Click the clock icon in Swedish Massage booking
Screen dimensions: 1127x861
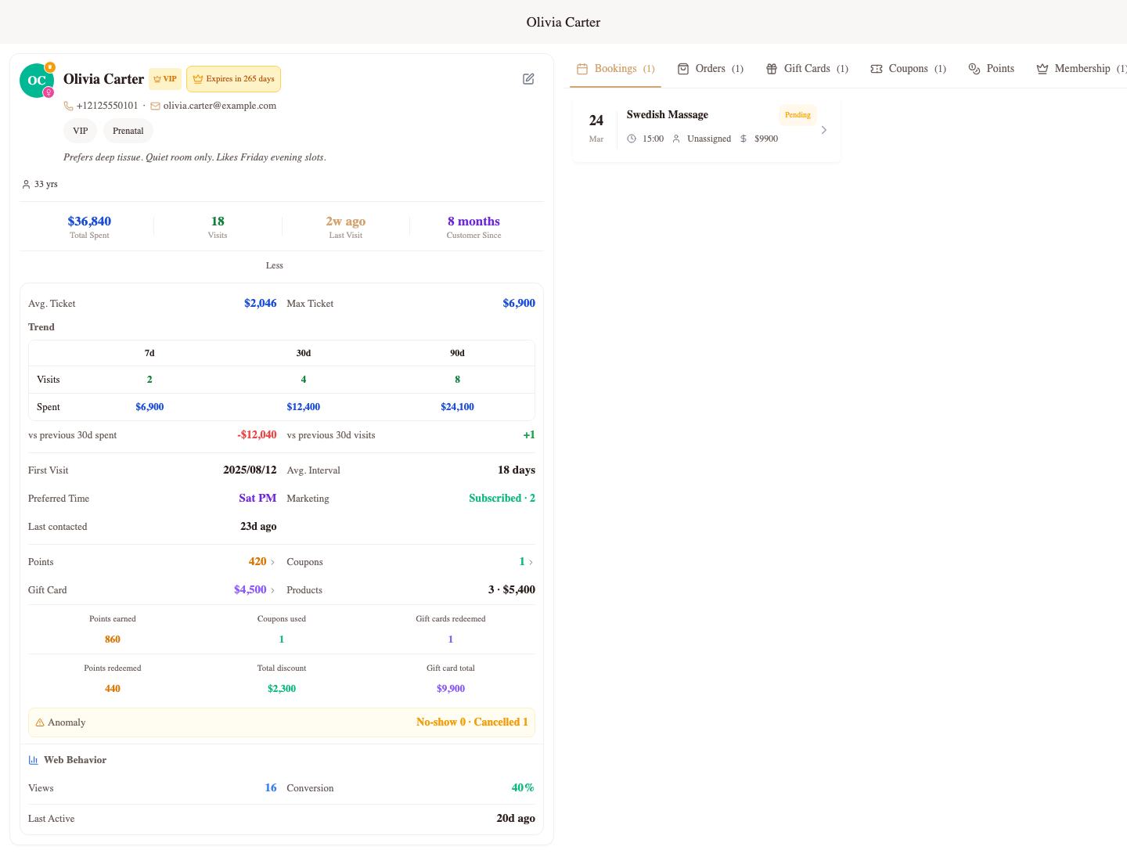click(632, 139)
